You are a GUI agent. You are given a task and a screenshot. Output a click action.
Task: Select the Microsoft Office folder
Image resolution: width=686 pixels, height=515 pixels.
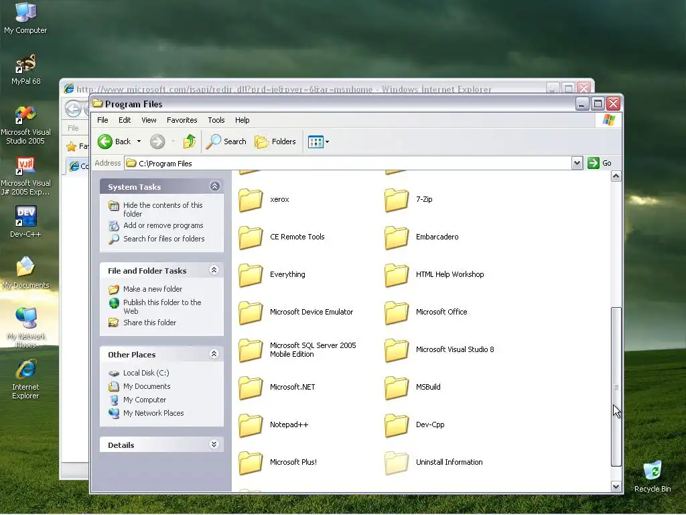[426, 312]
